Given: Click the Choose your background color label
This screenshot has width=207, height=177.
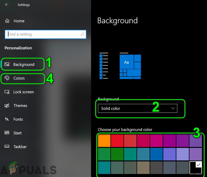Looking at the screenshot, I should tap(125, 130).
